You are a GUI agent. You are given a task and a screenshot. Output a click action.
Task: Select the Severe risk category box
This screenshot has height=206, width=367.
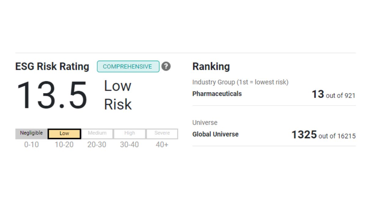[162, 134]
